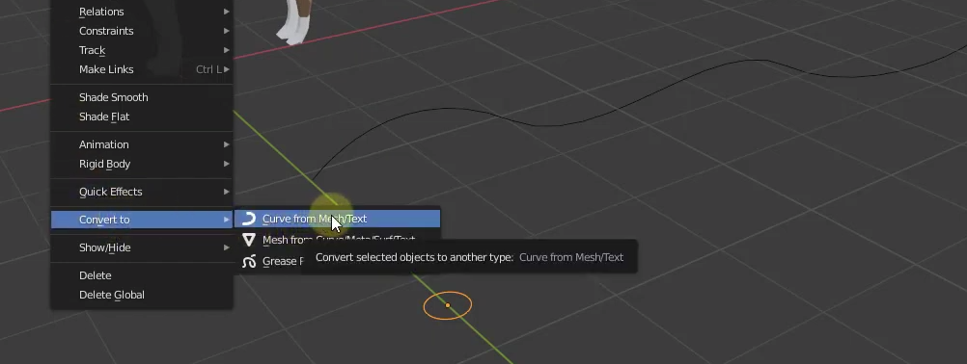Viewport: 967px width, 364px height.
Task: Expand the arrow next to Rigid Body
Action: (x=227, y=164)
